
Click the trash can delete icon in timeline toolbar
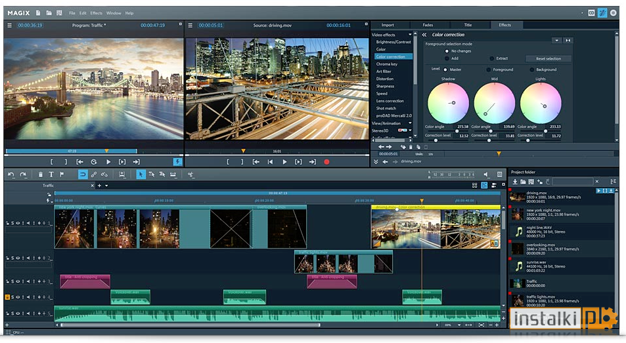point(40,174)
